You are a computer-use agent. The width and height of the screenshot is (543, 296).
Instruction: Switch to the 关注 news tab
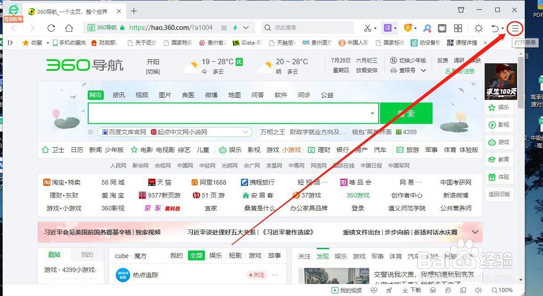(304, 256)
